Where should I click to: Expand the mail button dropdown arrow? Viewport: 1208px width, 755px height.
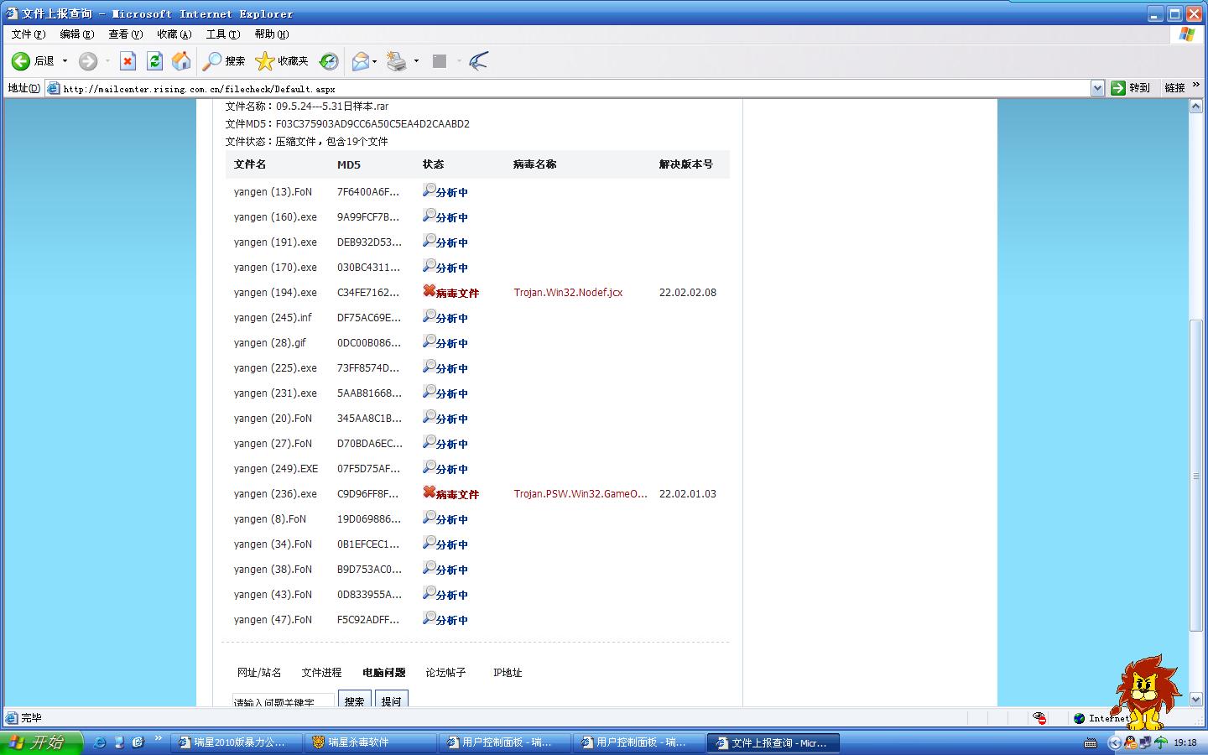point(375,61)
